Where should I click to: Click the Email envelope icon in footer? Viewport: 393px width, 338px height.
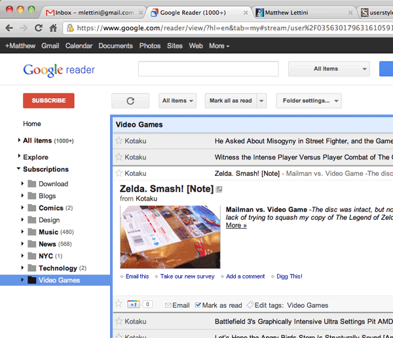(x=168, y=305)
